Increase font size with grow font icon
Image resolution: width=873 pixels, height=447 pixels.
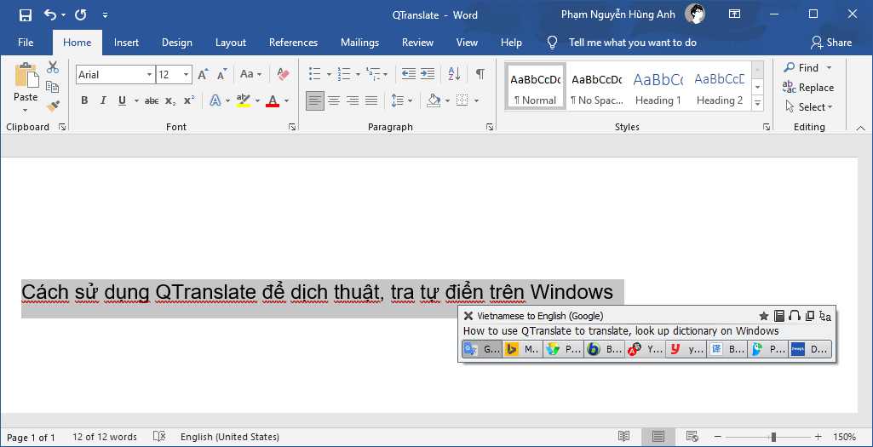coord(204,74)
